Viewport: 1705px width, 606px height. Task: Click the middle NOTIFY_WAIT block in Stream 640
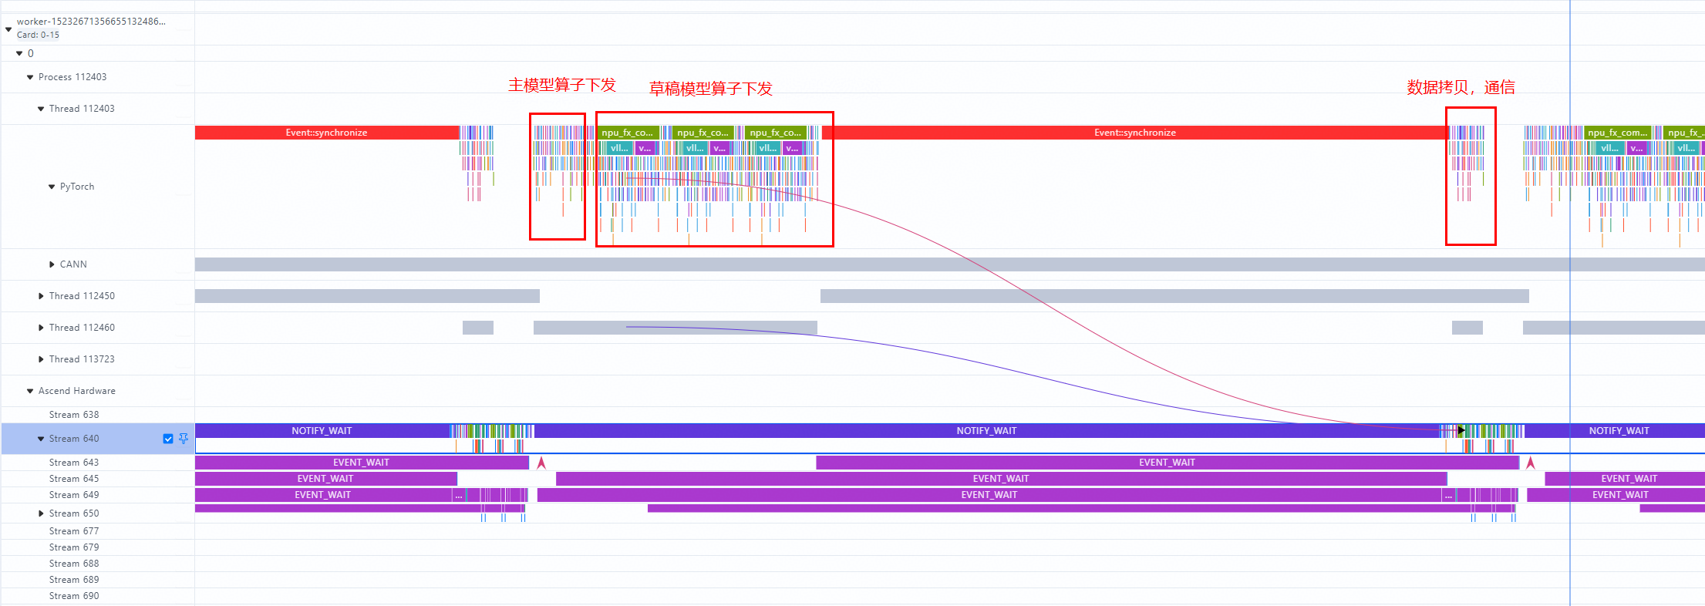[x=986, y=431]
